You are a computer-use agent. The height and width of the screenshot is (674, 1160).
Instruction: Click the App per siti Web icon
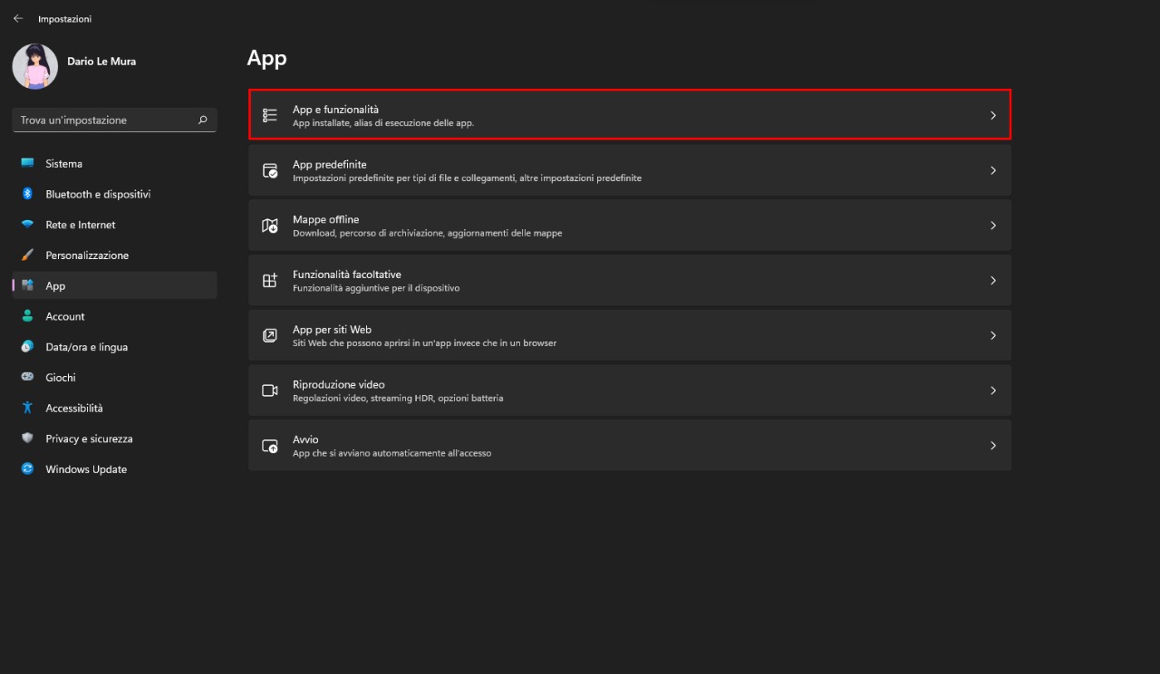[x=270, y=335]
